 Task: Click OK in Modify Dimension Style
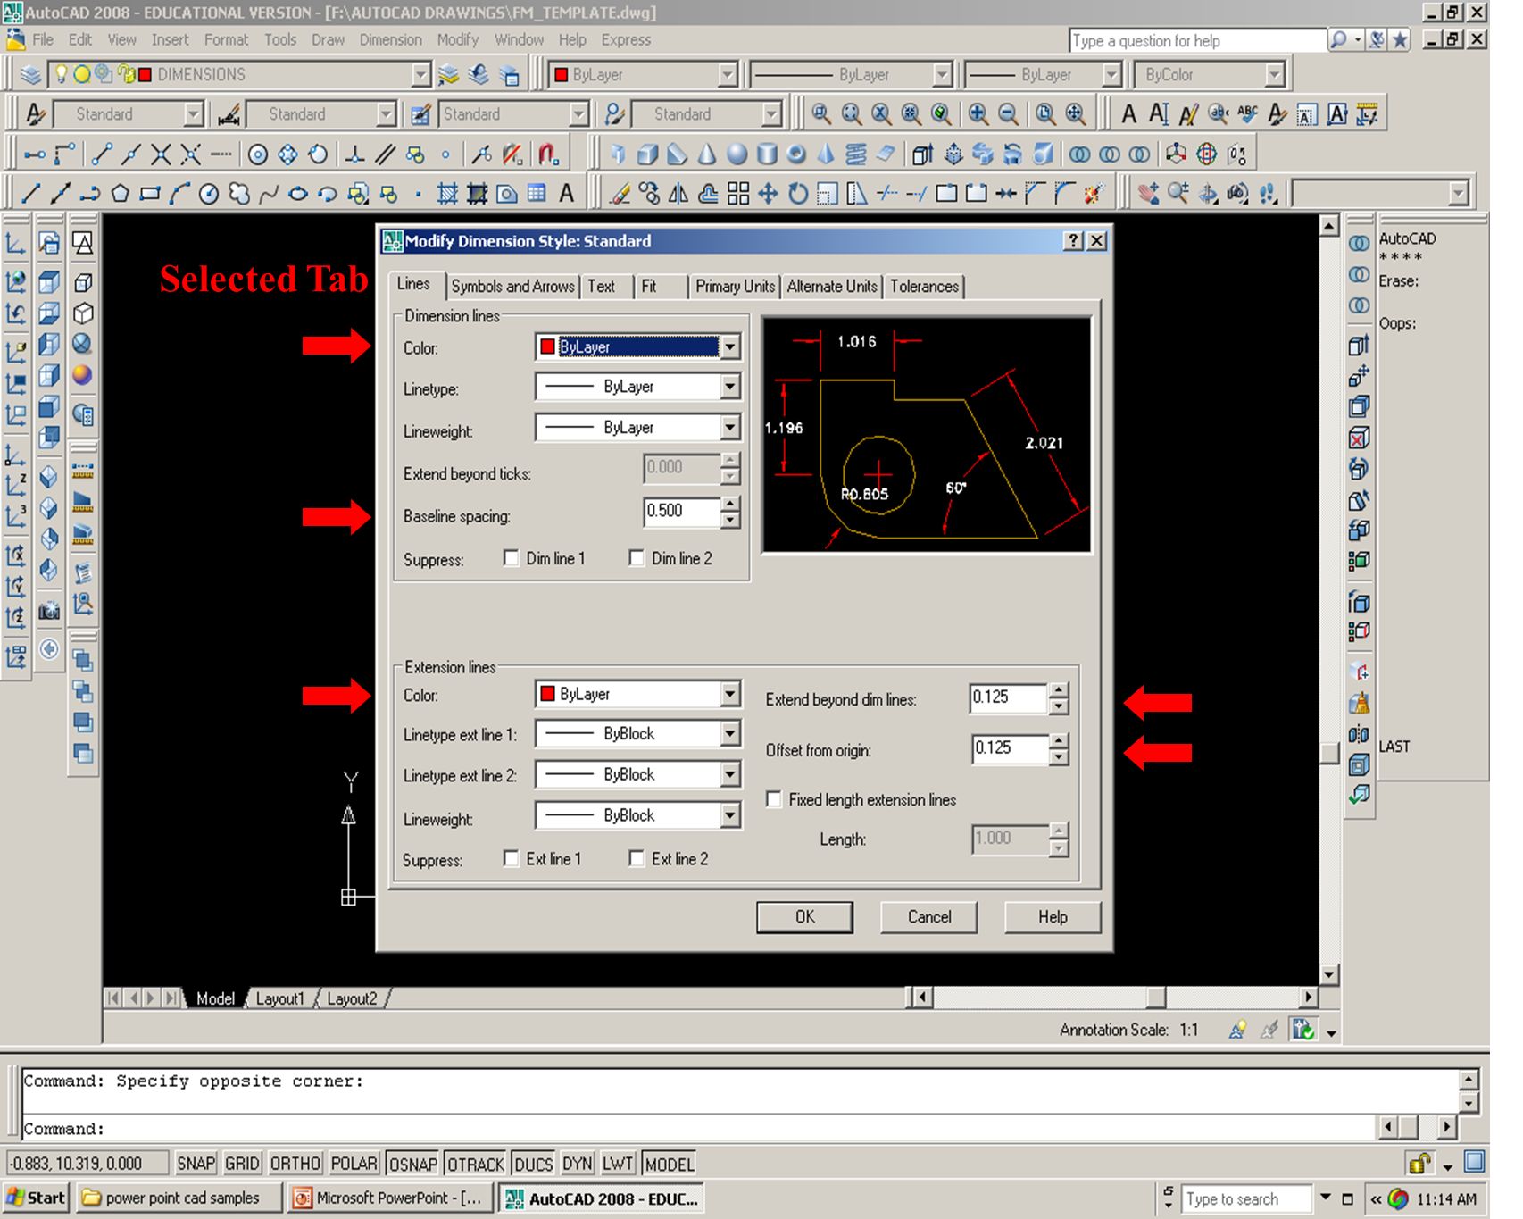point(804,916)
